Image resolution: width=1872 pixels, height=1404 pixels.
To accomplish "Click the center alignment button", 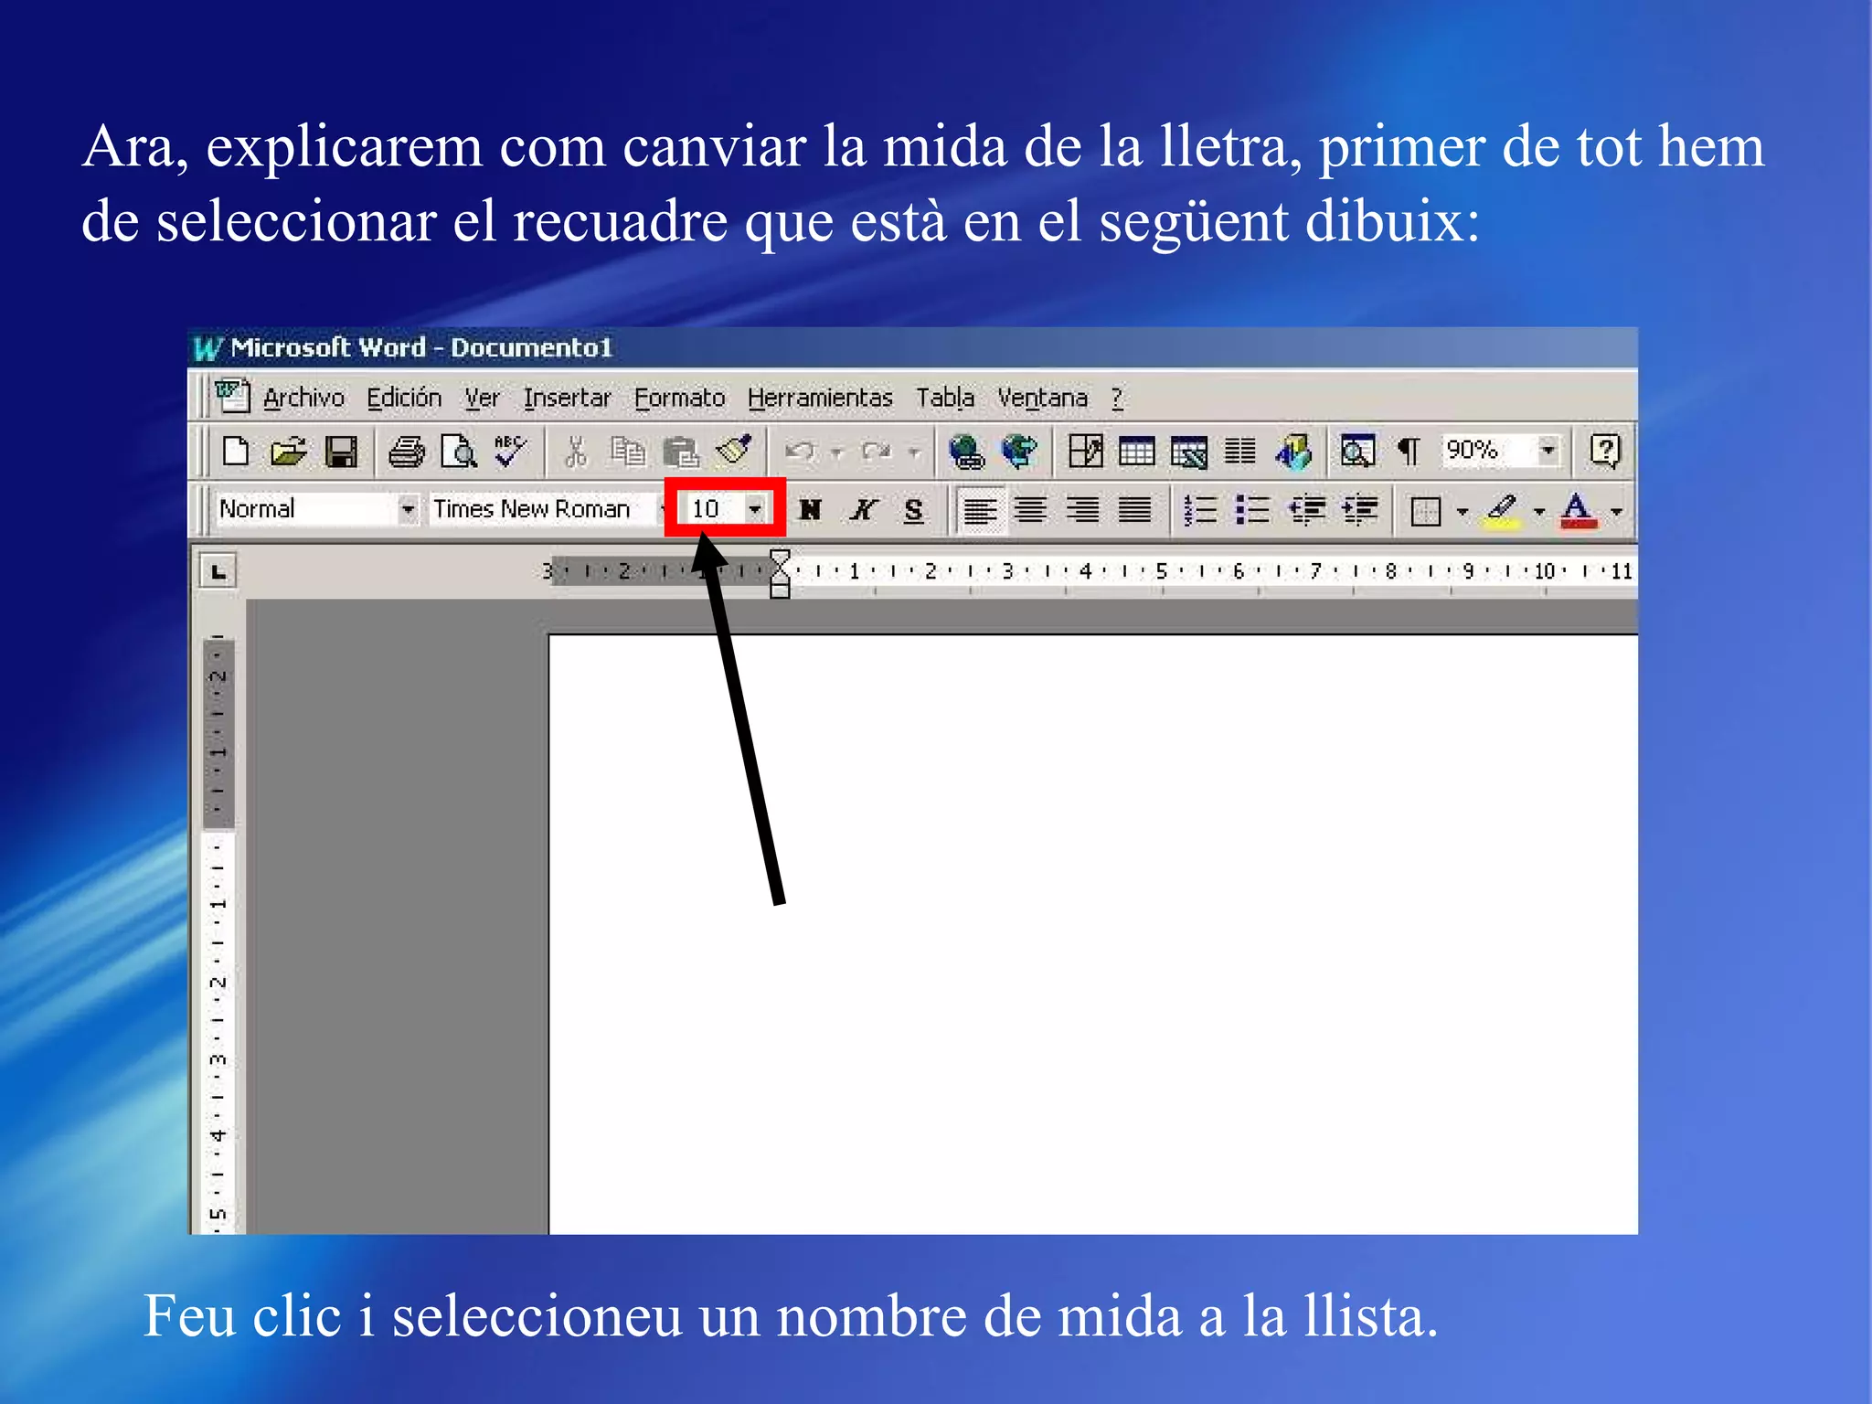I will pyautogui.click(x=1031, y=510).
